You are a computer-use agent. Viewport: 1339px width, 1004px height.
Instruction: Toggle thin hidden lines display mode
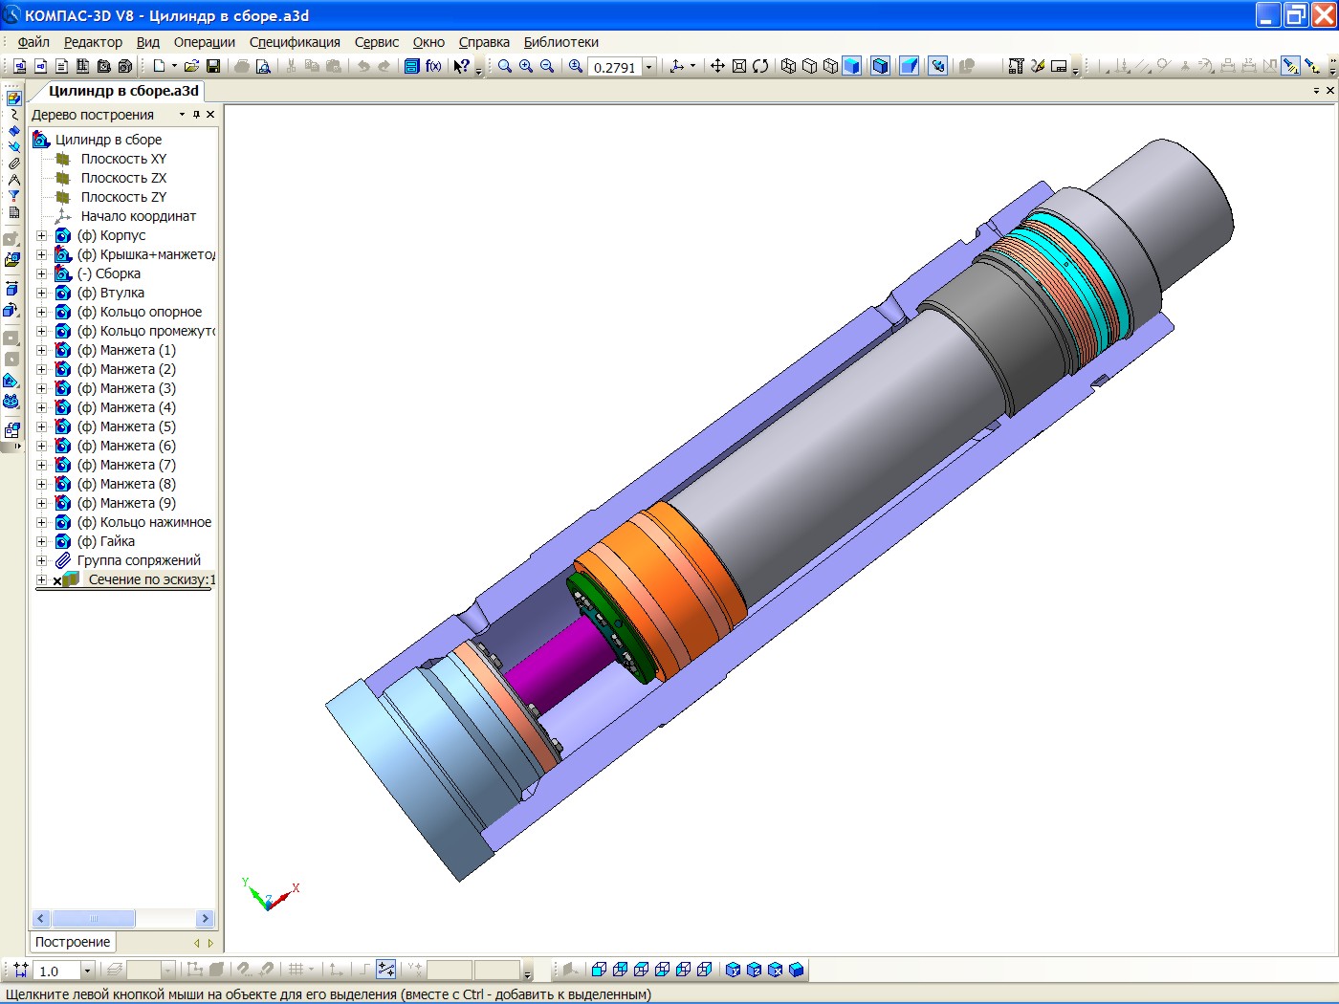tap(830, 66)
